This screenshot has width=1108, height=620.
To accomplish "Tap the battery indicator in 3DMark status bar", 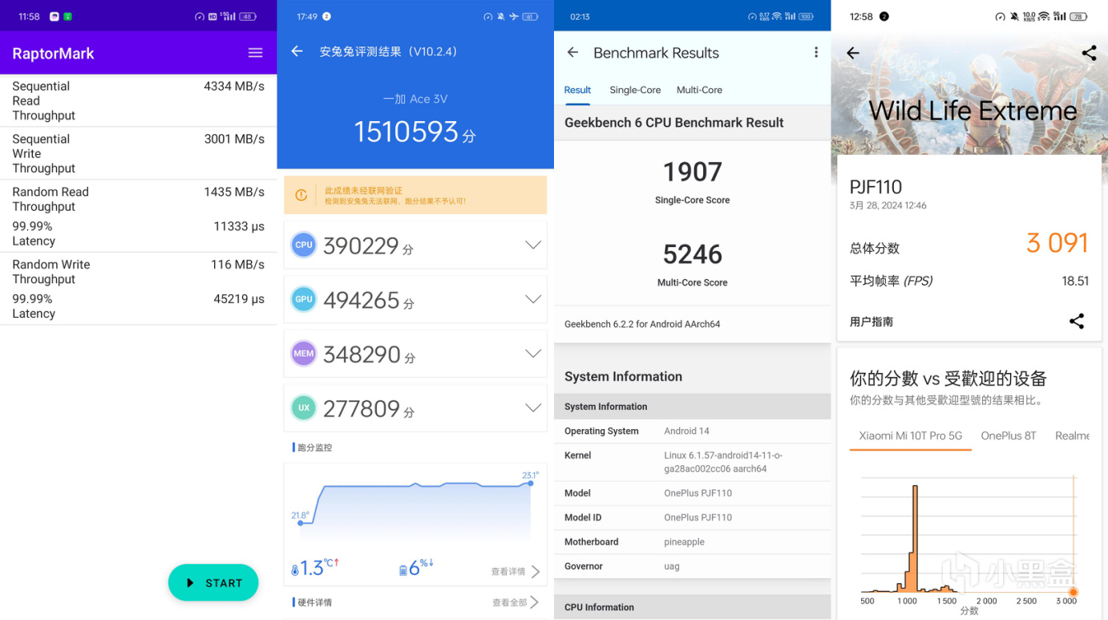I will click(1079, 16).
